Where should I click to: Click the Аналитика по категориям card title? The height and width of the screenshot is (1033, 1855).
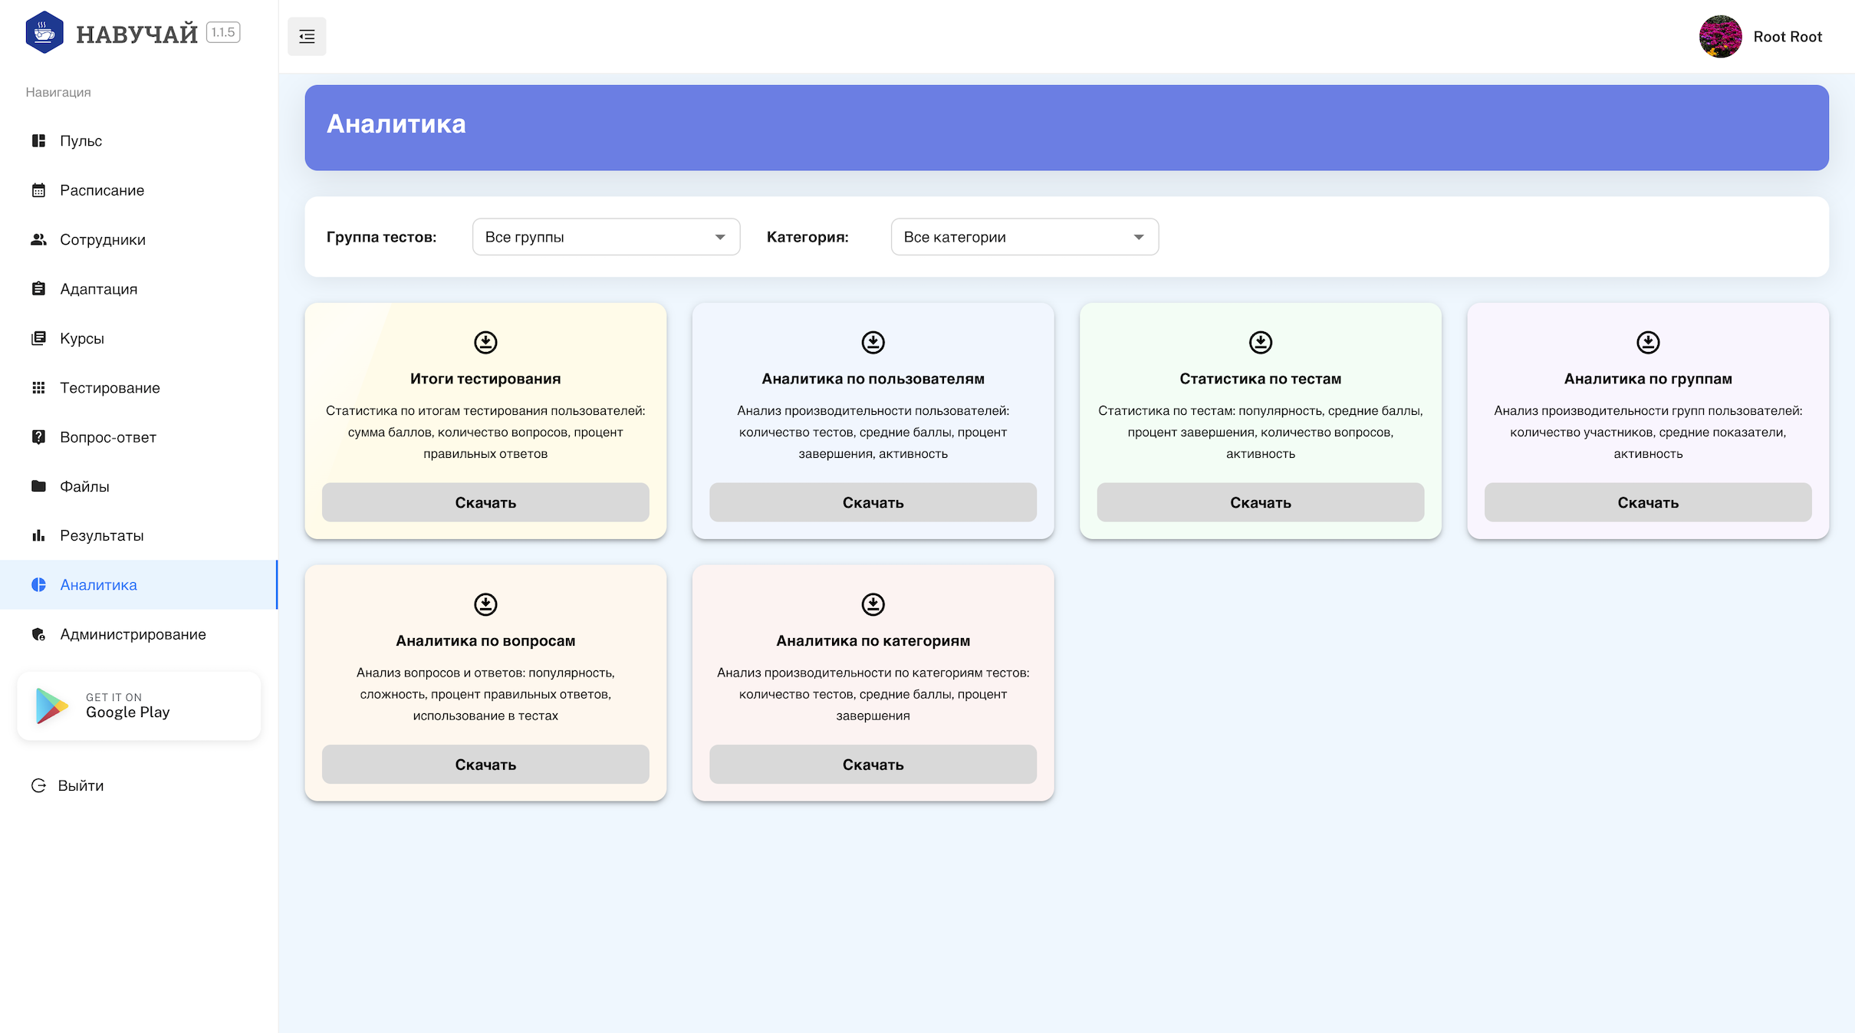pos(873,641)
